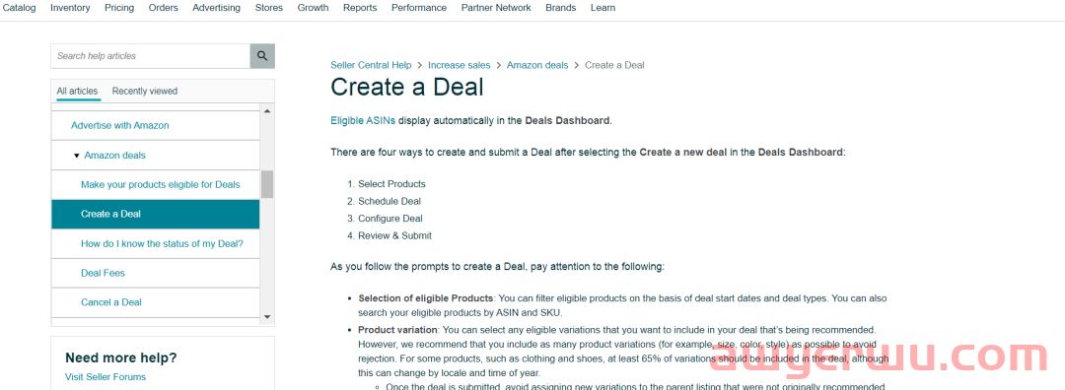1065x390 pixels.
Task: Click the sidebar scrollbar thumb
Action: 267,184
